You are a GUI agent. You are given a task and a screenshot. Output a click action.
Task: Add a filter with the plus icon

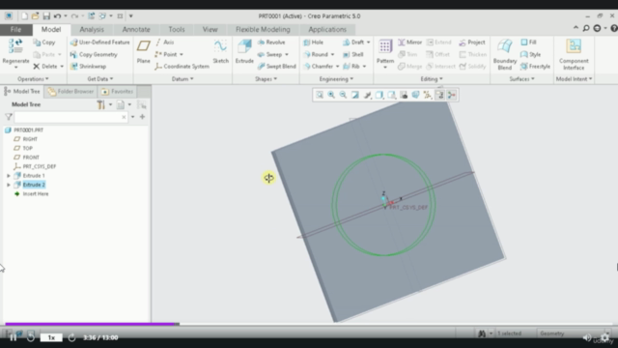142,117
